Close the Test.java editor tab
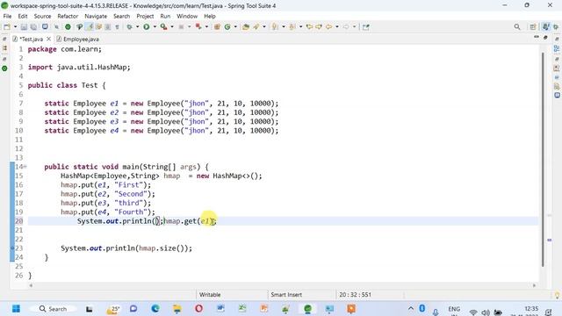Viewport: 562px width, 316px height. pos(49,39)
